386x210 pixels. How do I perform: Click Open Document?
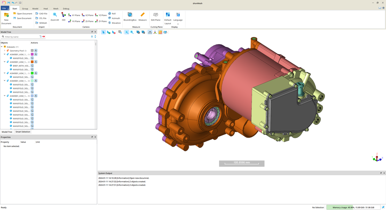(x=23, y=14)
